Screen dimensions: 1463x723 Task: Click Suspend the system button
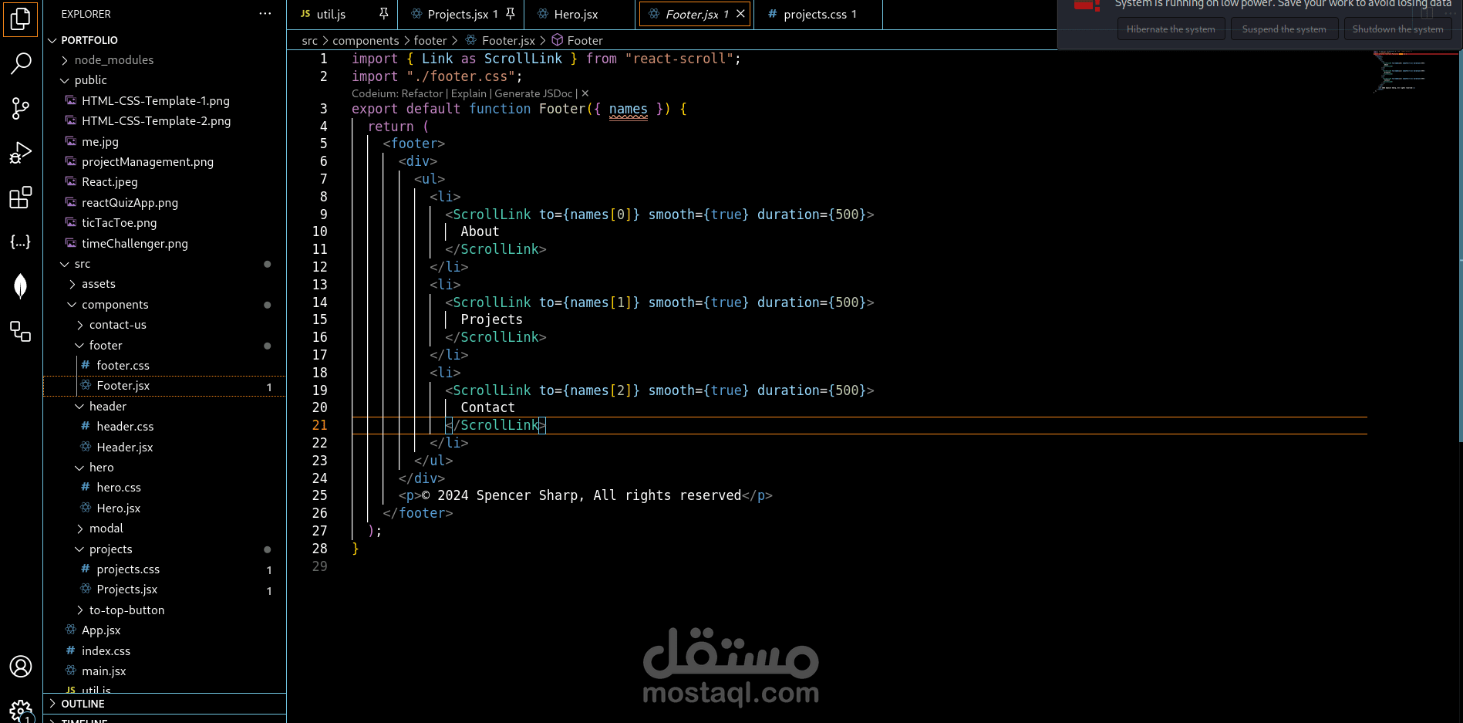1284,29
